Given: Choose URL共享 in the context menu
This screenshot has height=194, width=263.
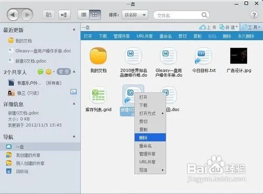Looking at the screenshot, I should [150, 162].
